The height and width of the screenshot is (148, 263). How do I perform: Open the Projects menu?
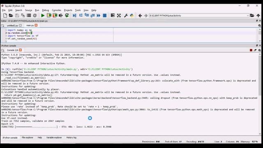[68, 10]
